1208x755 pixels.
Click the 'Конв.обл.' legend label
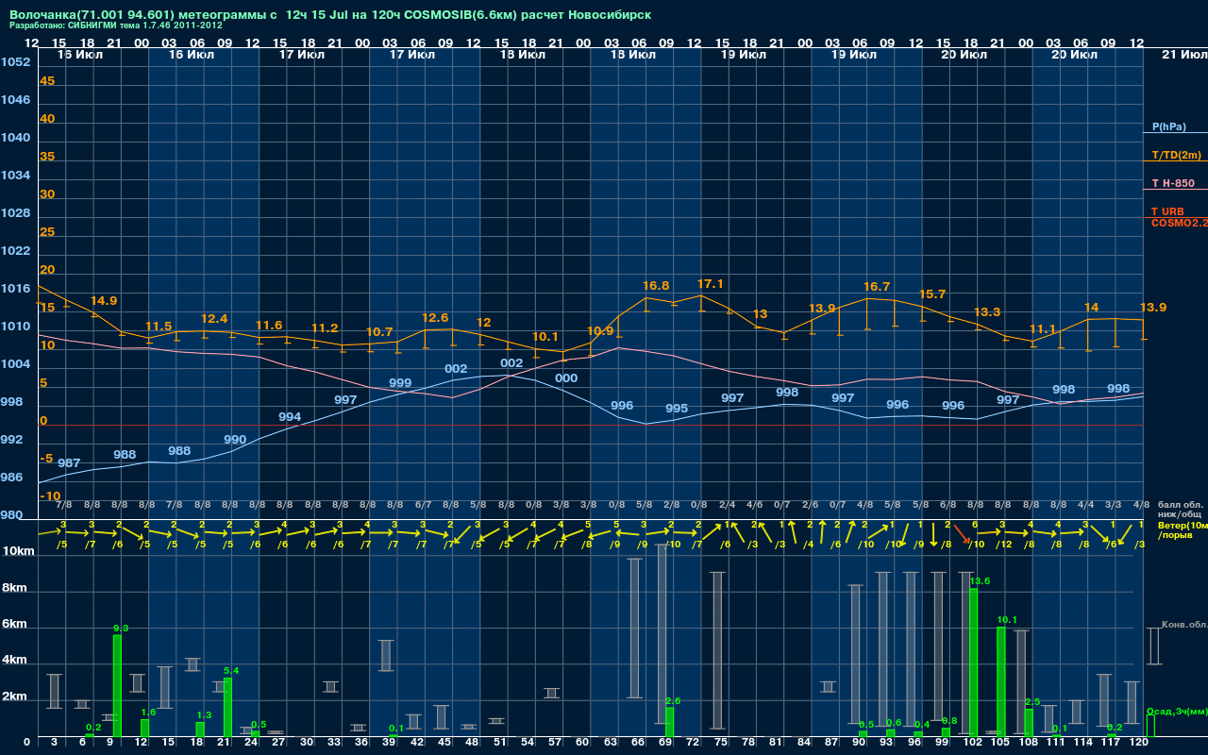[x=1183, y=625]
